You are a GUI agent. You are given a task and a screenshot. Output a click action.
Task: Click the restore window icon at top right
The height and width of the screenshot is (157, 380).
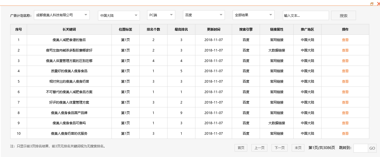pyautogui.click(x=372, y=4)
